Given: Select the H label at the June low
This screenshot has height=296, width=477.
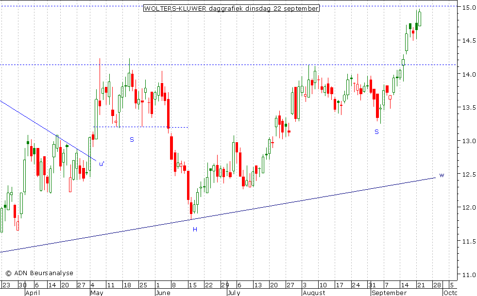Looking at the screenshot, I should click(x=195, y=229).
